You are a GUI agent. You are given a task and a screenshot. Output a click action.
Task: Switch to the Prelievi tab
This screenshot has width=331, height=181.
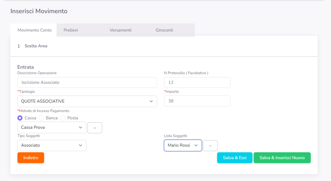71,30
